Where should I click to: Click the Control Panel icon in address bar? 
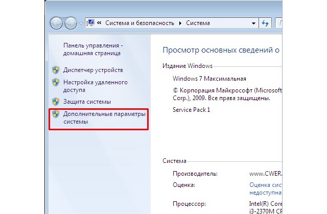click(x=91, y=22)
